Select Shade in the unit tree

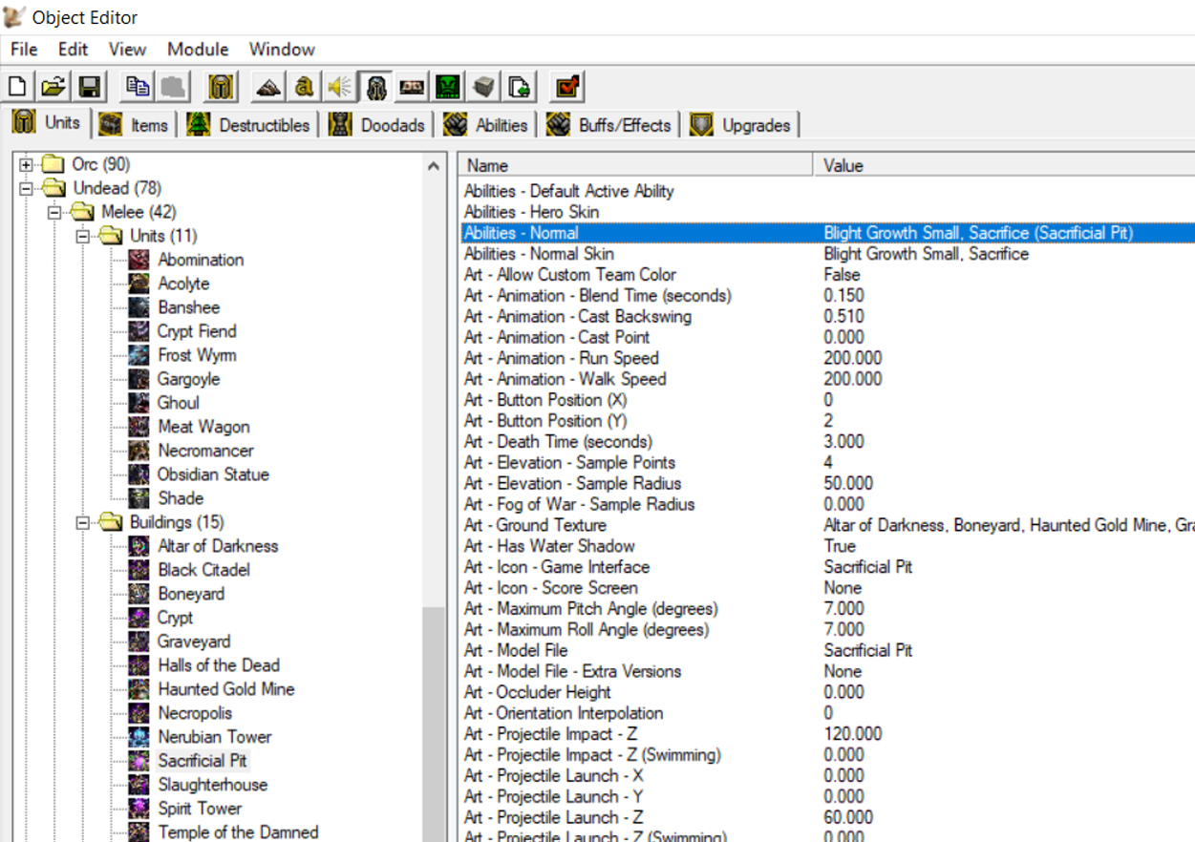click(181, 498)
